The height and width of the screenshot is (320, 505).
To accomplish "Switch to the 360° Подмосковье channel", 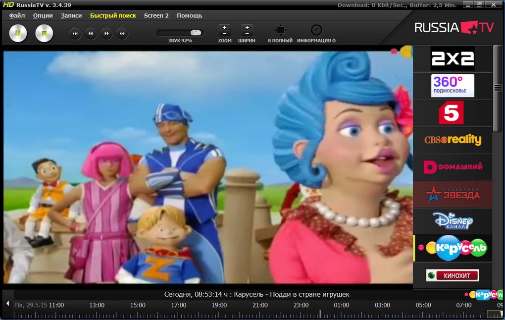I will [453, 86].
